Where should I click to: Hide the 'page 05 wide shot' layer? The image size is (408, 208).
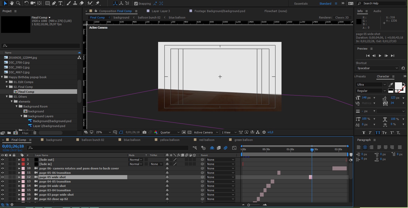3,177
